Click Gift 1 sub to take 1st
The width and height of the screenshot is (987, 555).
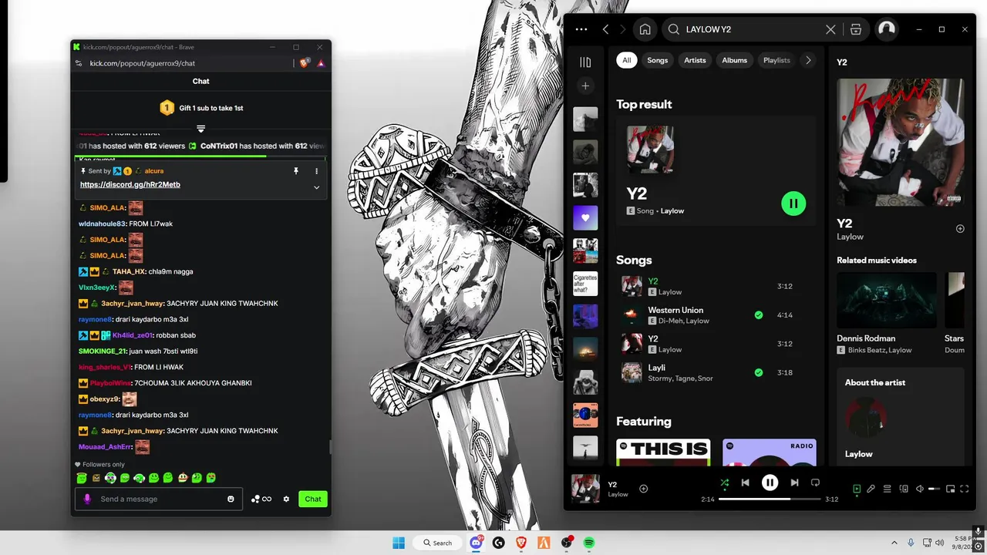[201, 108]
